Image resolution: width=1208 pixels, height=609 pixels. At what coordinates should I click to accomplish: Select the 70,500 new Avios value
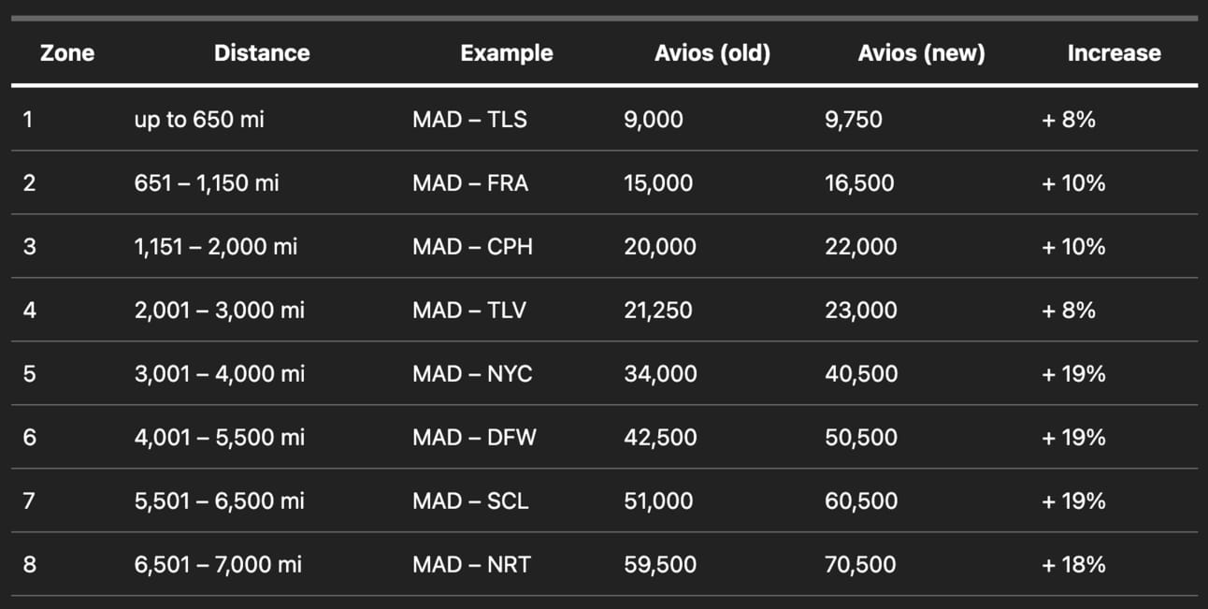[x=860, y=565]
